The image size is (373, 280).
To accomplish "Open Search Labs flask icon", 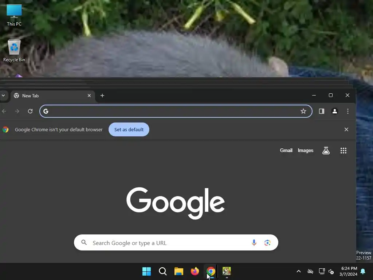I will (326, 151).
